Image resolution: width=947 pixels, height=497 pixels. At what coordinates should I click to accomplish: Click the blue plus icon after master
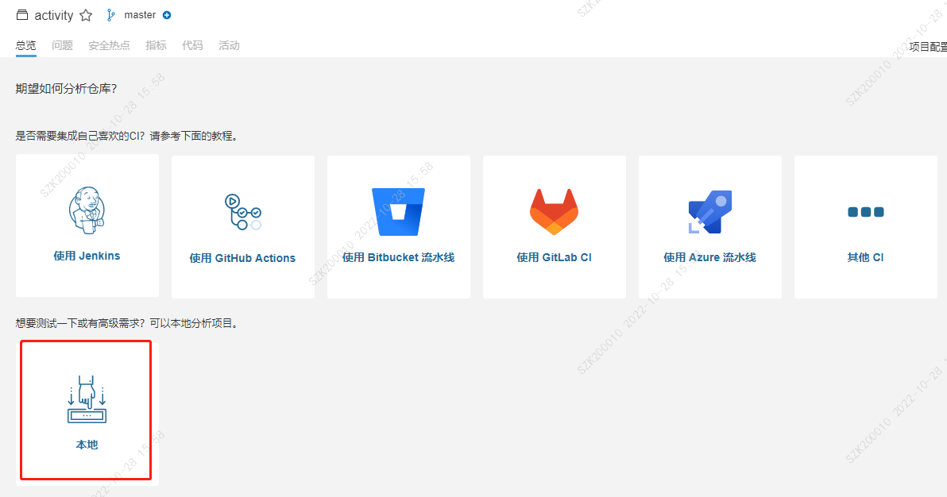[x=167, y=15]
